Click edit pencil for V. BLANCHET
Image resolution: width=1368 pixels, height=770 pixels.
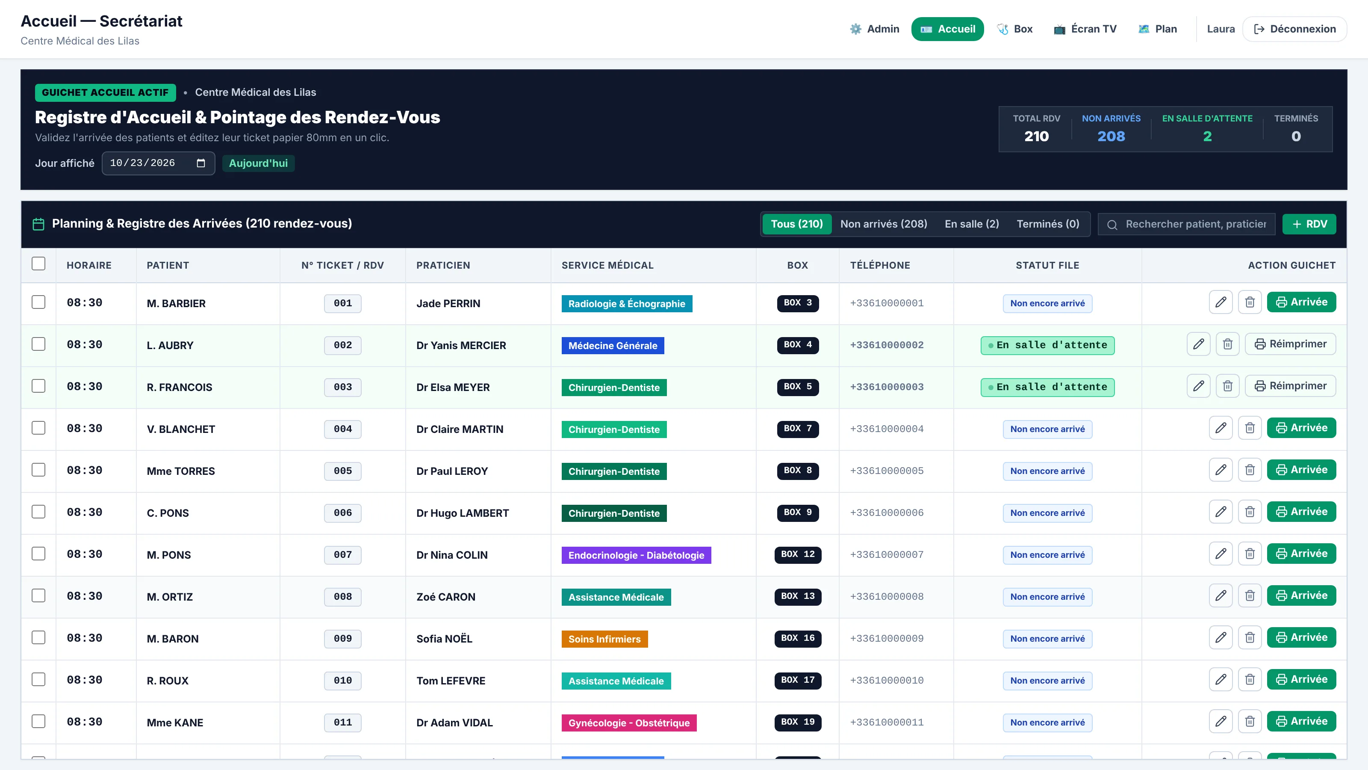click(1221, 428)
